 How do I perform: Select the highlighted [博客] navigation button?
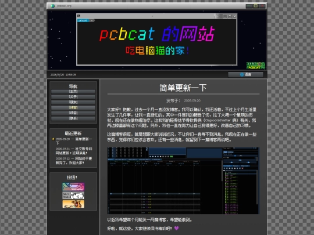coord(73,107)
